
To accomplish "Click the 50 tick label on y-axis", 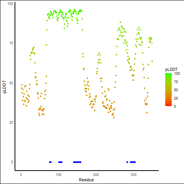I will pos(11,83).
